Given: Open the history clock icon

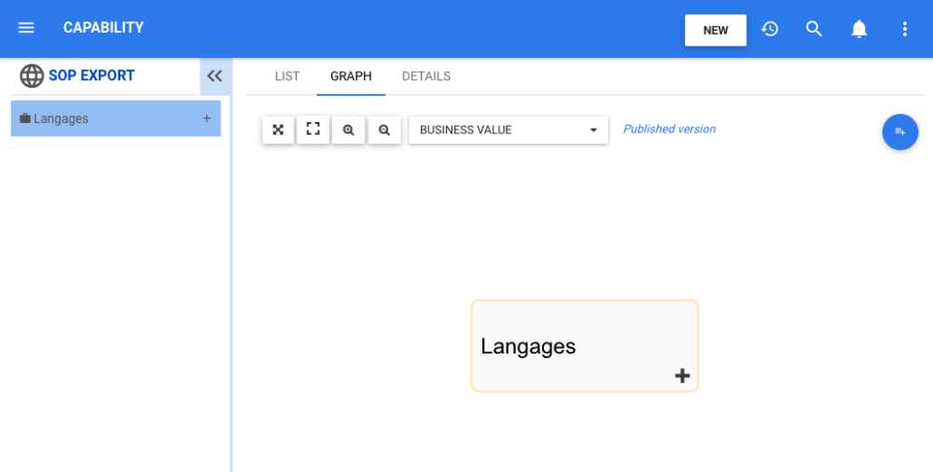Looking at the screenshot, I should [770, 29].
